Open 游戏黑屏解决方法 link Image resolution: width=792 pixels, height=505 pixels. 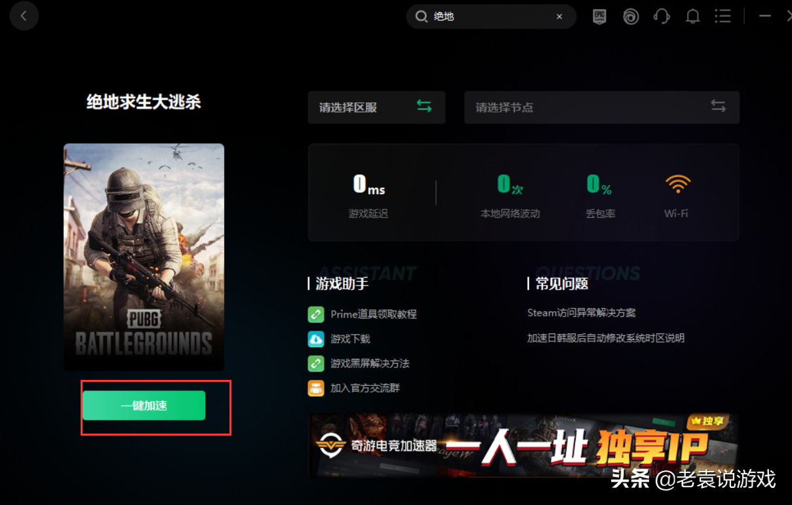point(370,364)
